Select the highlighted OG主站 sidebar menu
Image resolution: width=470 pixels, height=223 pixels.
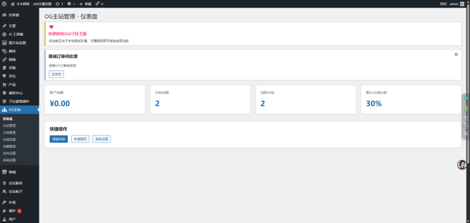coord(19,110)
